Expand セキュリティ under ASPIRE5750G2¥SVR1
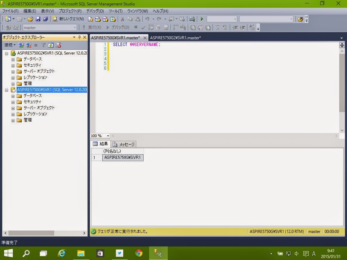The width and height of the screenshot is (347, 260). (x=13, y=66)
